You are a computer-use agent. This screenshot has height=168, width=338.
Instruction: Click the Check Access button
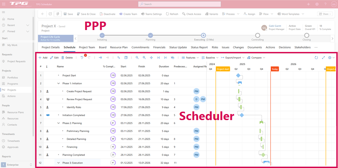(x=192, y=14)
